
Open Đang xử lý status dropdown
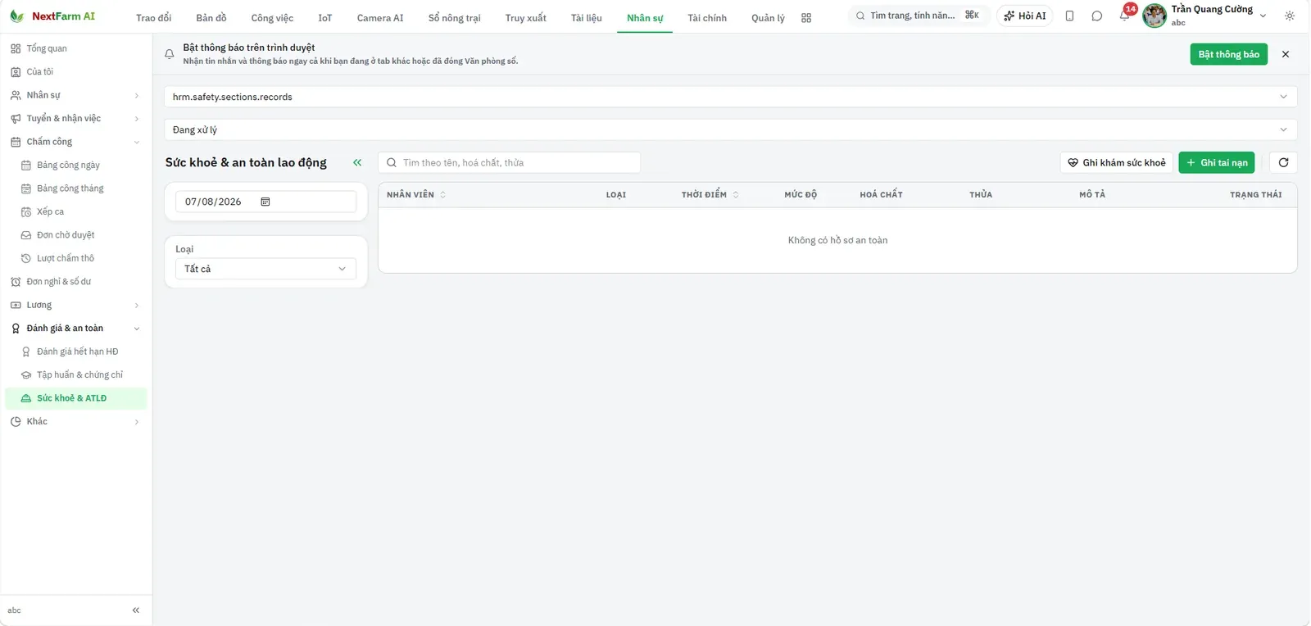point(731,129)
